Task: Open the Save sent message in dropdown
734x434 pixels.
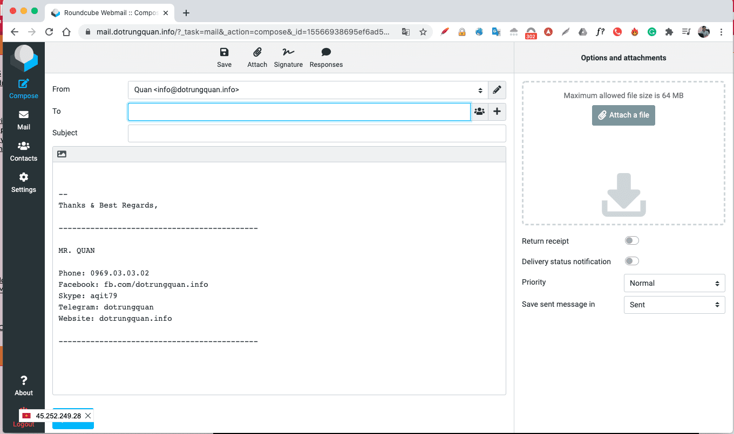Action: click(674, 305)
